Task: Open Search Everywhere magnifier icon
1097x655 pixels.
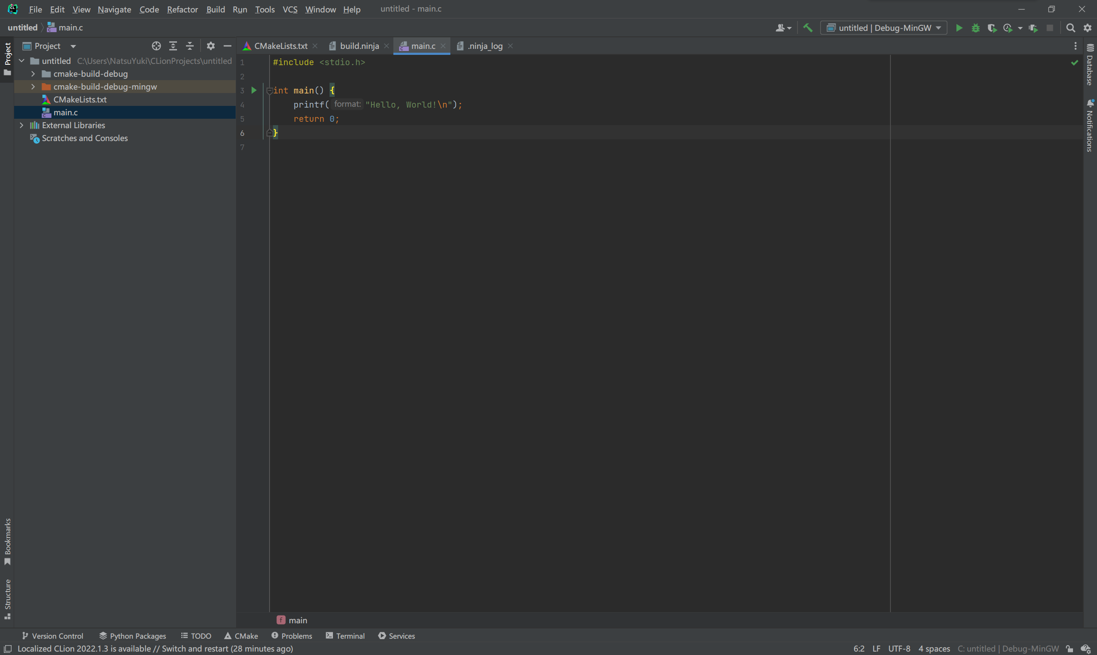Action: (1070, 28)
